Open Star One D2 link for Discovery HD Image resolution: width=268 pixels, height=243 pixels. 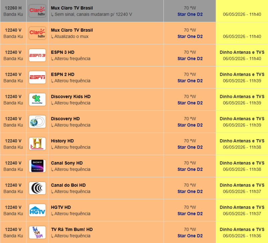[190, 125]
